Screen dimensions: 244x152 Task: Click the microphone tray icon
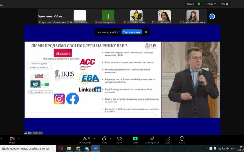(215, 148)
